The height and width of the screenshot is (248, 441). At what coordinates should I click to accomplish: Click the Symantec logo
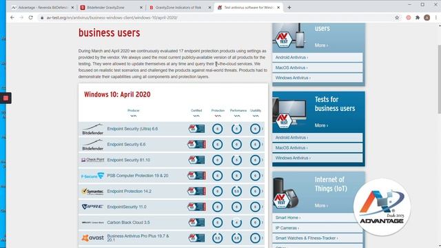click(x=92, y=192)
